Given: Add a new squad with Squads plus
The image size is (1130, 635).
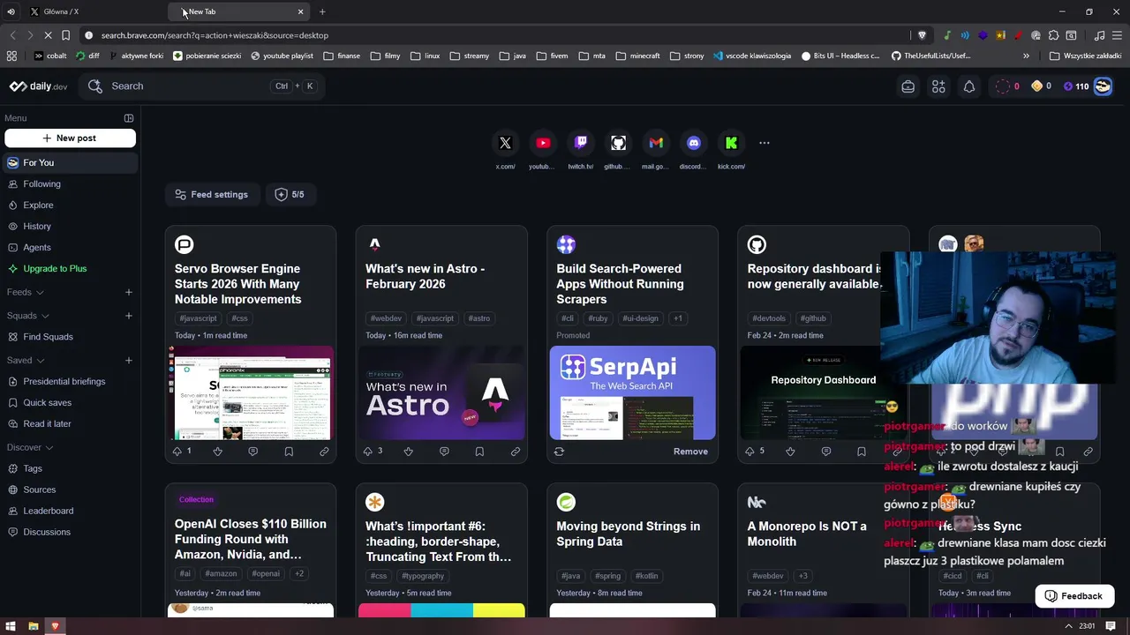Looking at the screenshot, I should [129, 317].
